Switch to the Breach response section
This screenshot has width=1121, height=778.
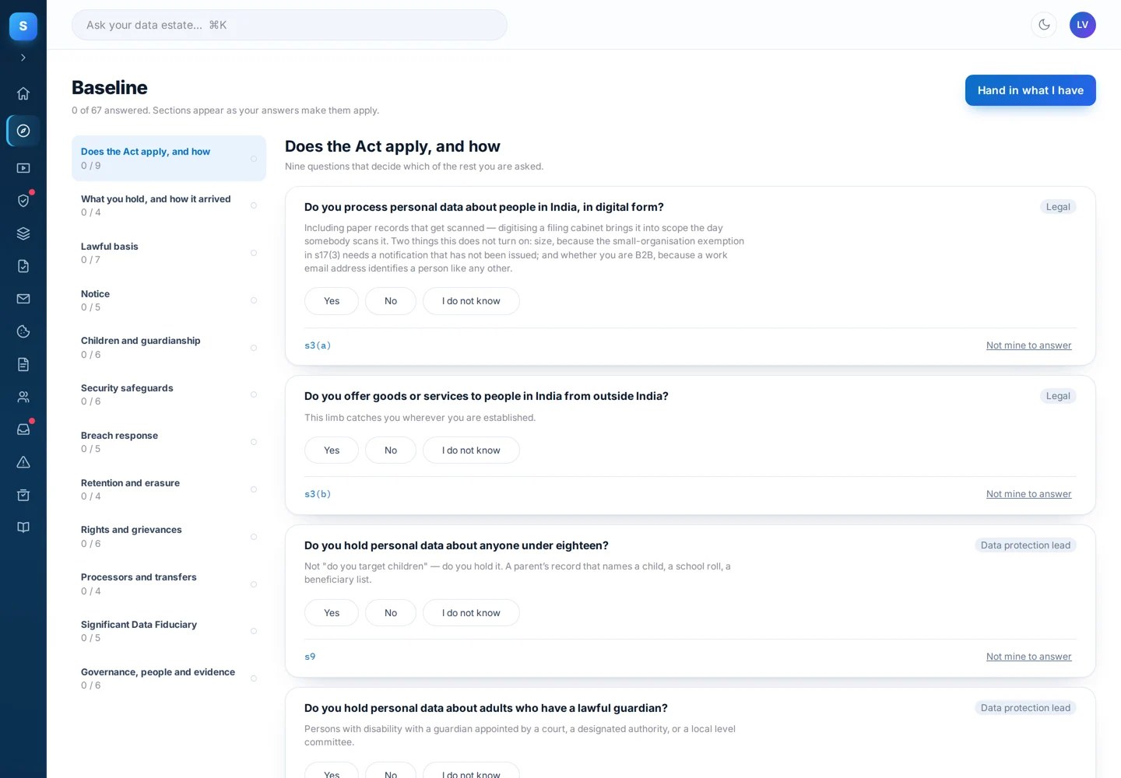click(169, 442)
